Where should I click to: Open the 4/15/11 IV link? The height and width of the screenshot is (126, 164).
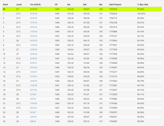33,117
